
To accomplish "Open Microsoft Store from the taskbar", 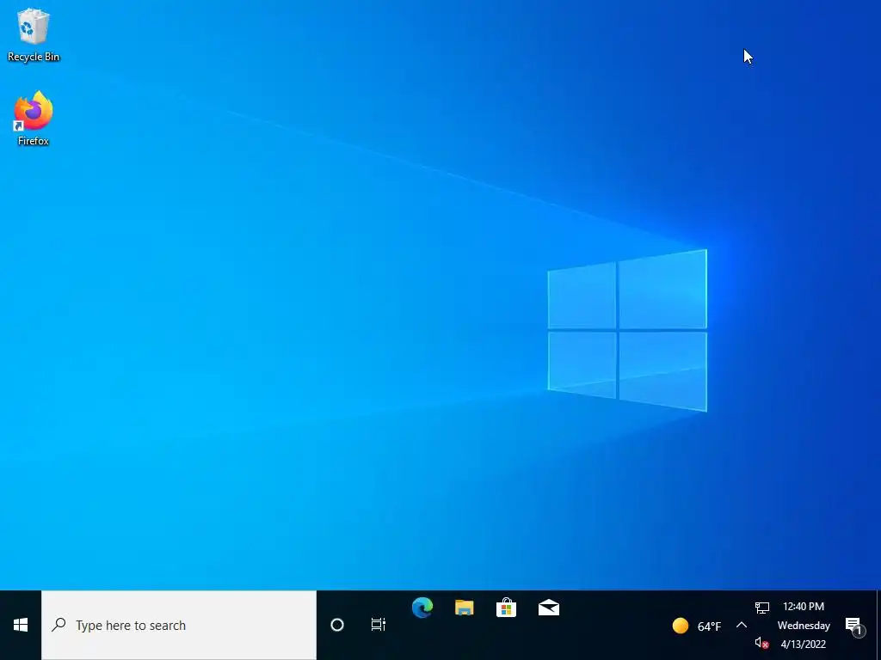I will (506, 608).
